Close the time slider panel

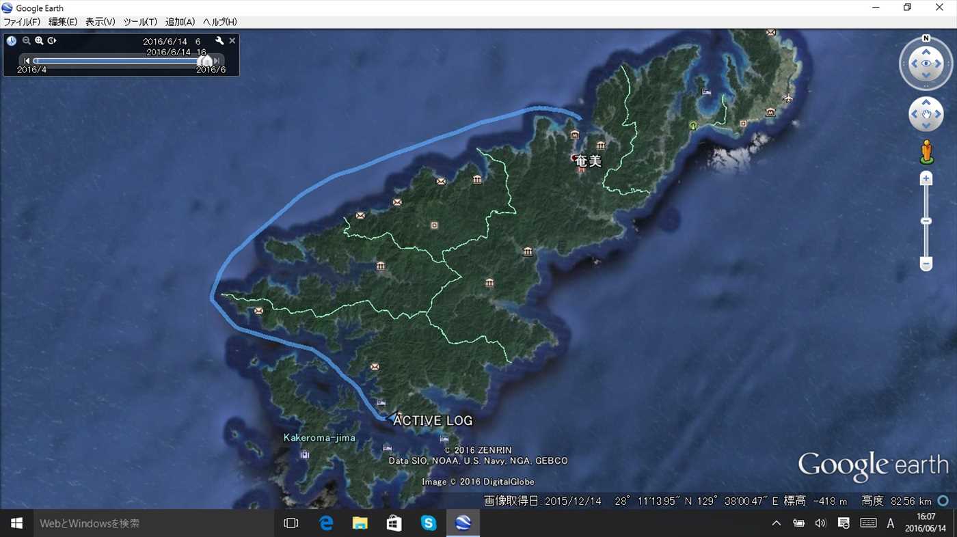232,41
